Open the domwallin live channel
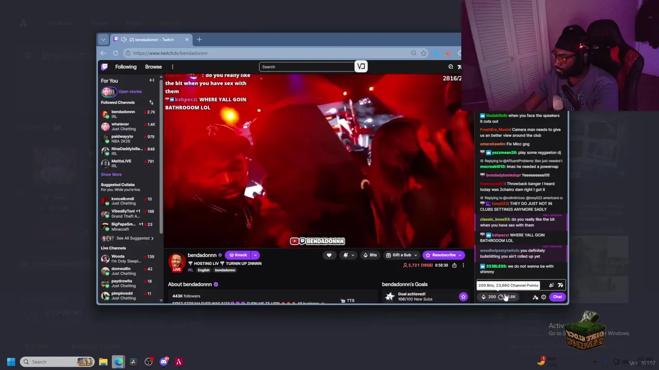 [x=128, y=271]
